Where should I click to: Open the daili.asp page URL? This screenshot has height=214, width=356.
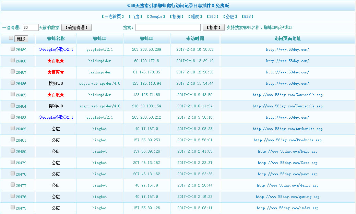[x=287, y=185]
